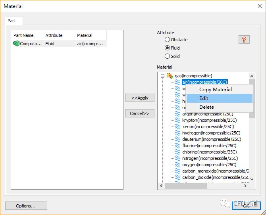
Task: Click the red question mark help icon
Action: pyautogui.click(x=244, y=39)
